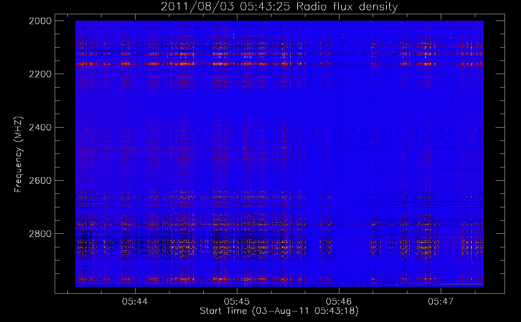
Task: Click the 05:44 time tick label
Action: click(135, 301)
